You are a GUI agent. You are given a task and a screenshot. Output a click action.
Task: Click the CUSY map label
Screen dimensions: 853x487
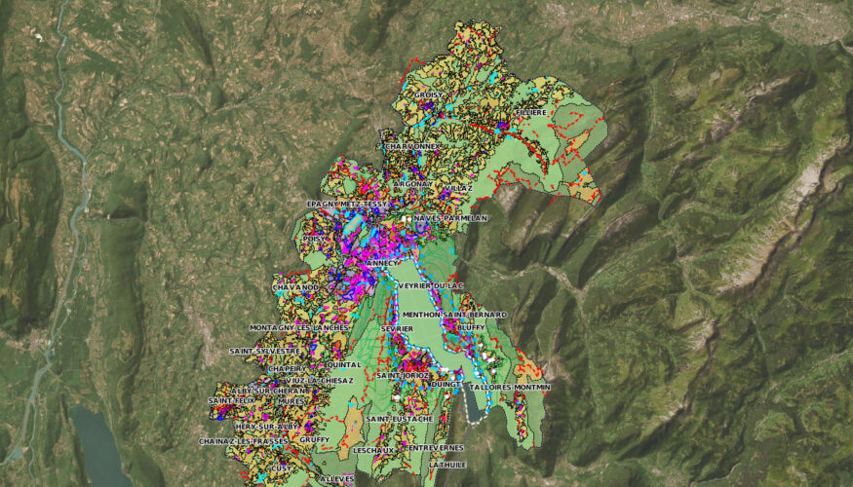pos(282,468)
